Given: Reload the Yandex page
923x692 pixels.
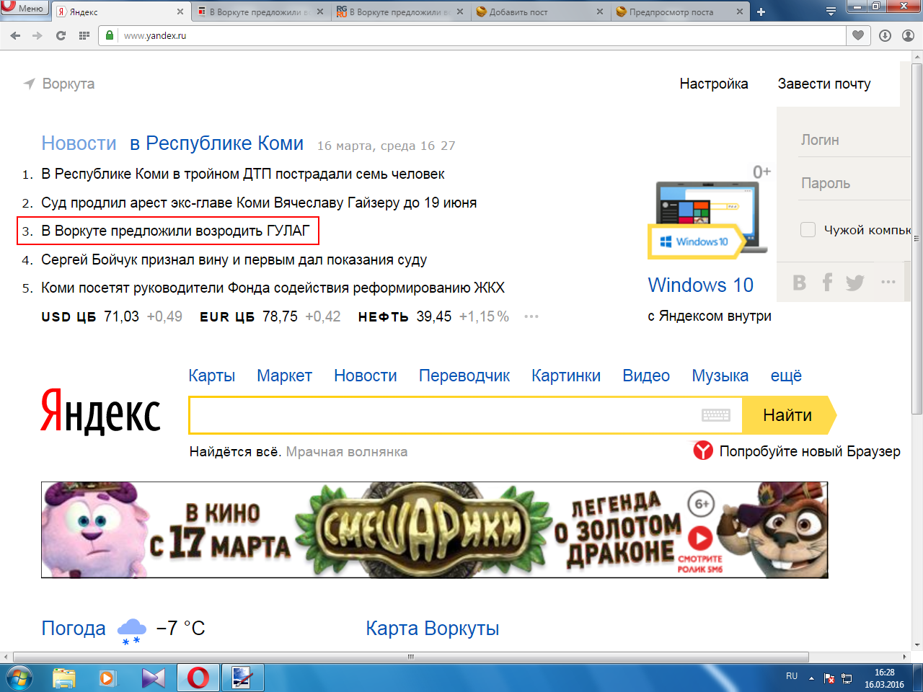Looking at the screenshot, I should click(x=61, y=35).
